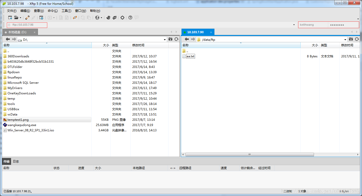Click the globe language icon
The image size is (362, 196).
coord(97,18)
